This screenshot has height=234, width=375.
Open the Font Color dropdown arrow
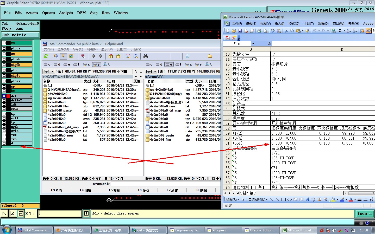pos(355,199)
